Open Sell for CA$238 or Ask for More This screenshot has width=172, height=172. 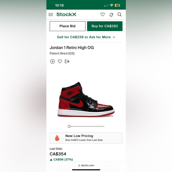(86, 37)
